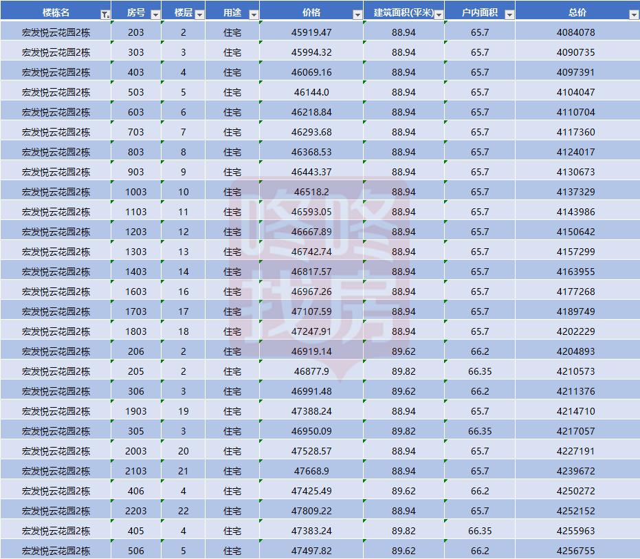Click price cell 46069.16
This screenshot has height=559, width=640.
[x=311, y=72]
